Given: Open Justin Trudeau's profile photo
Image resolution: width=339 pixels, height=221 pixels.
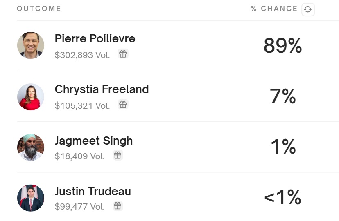Looking at the screenshot, I should 31,198.
